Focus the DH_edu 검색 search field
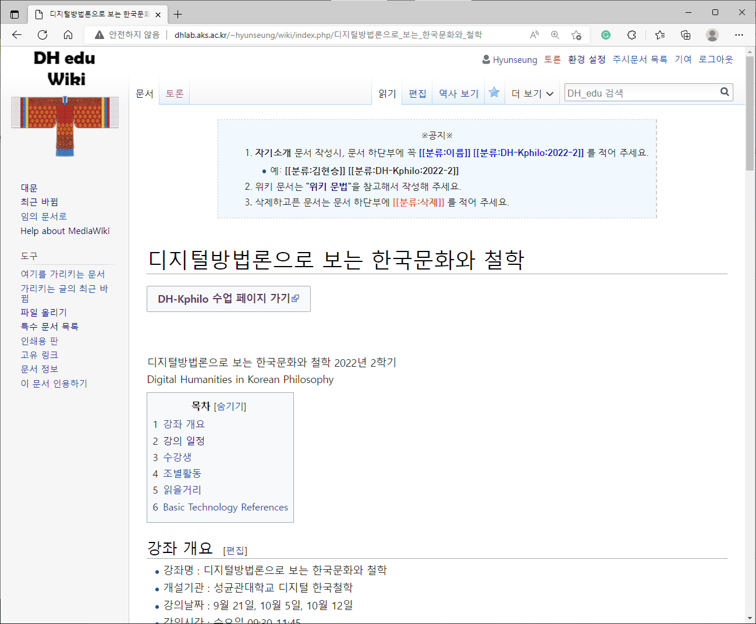Image resolution: width=756 pixels, height=624 pixels. pos(641,93)
